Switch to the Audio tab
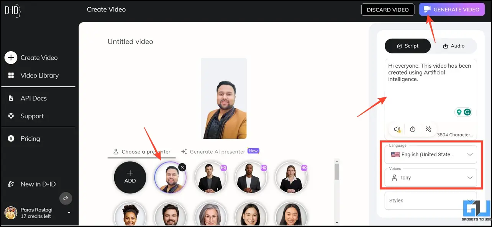This screenshot has height=227, width=492. click(454, 46)
